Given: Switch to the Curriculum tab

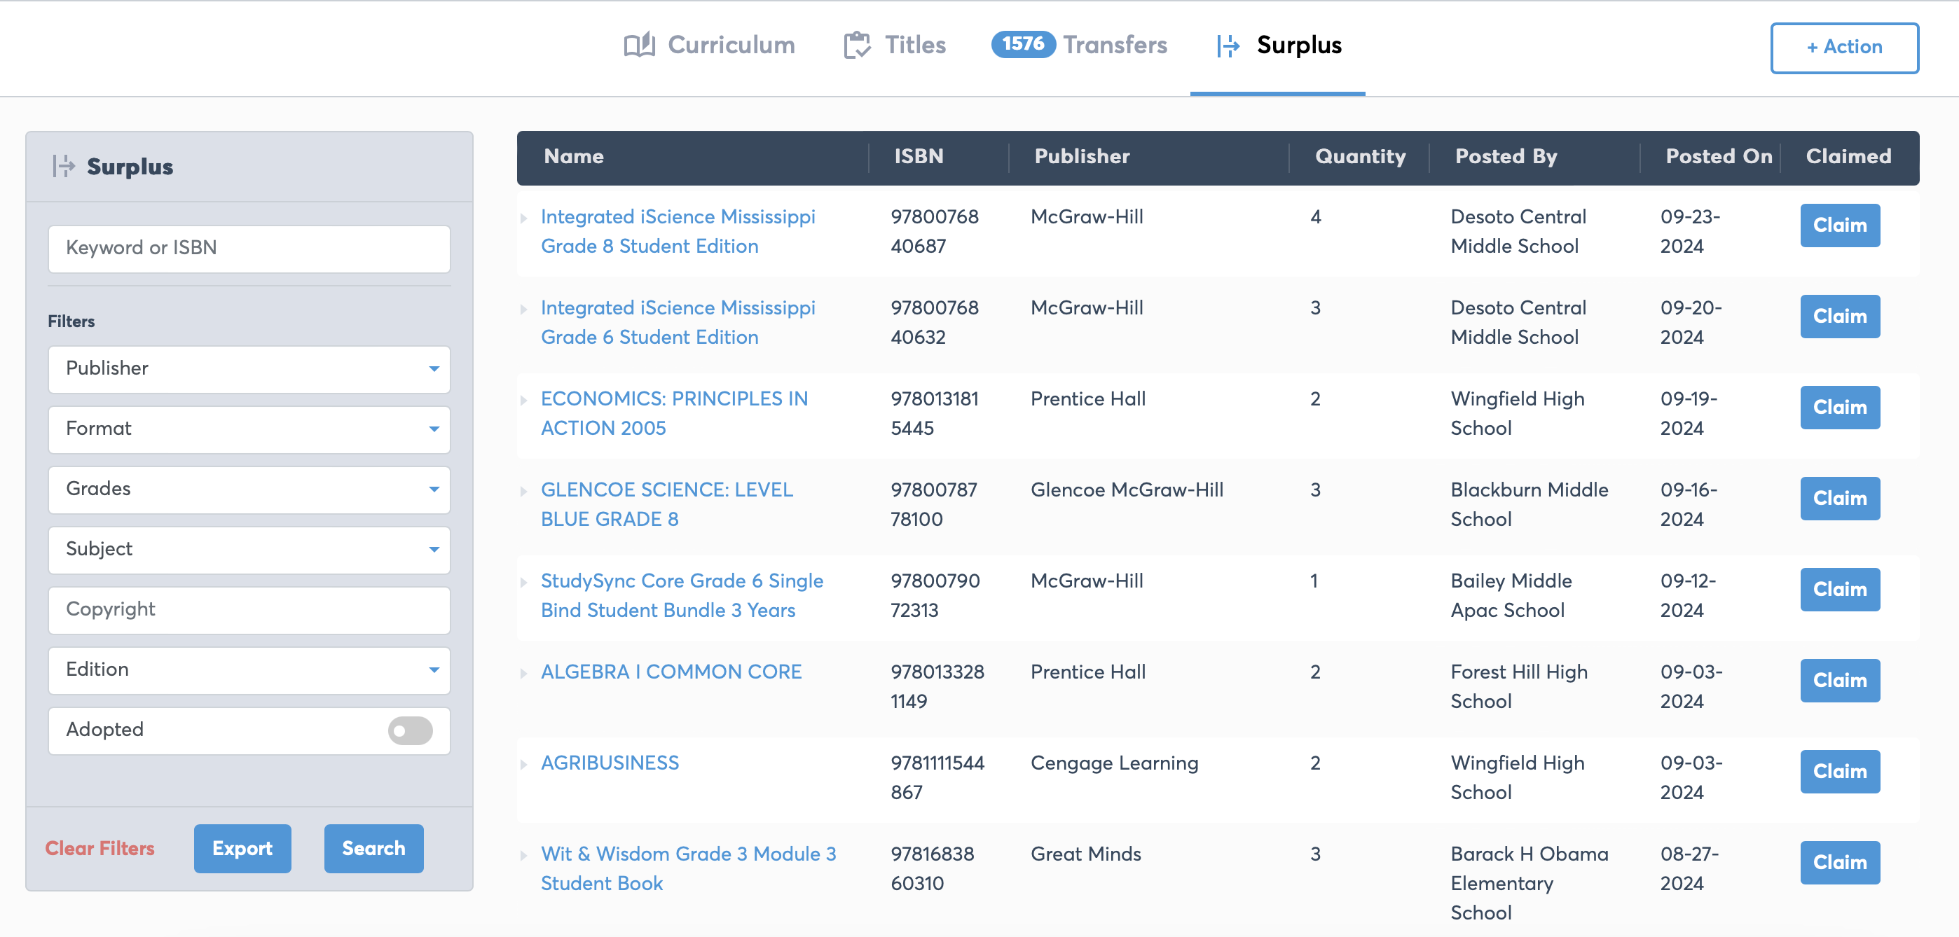Looking at the screenshot, I should [730, 46].
